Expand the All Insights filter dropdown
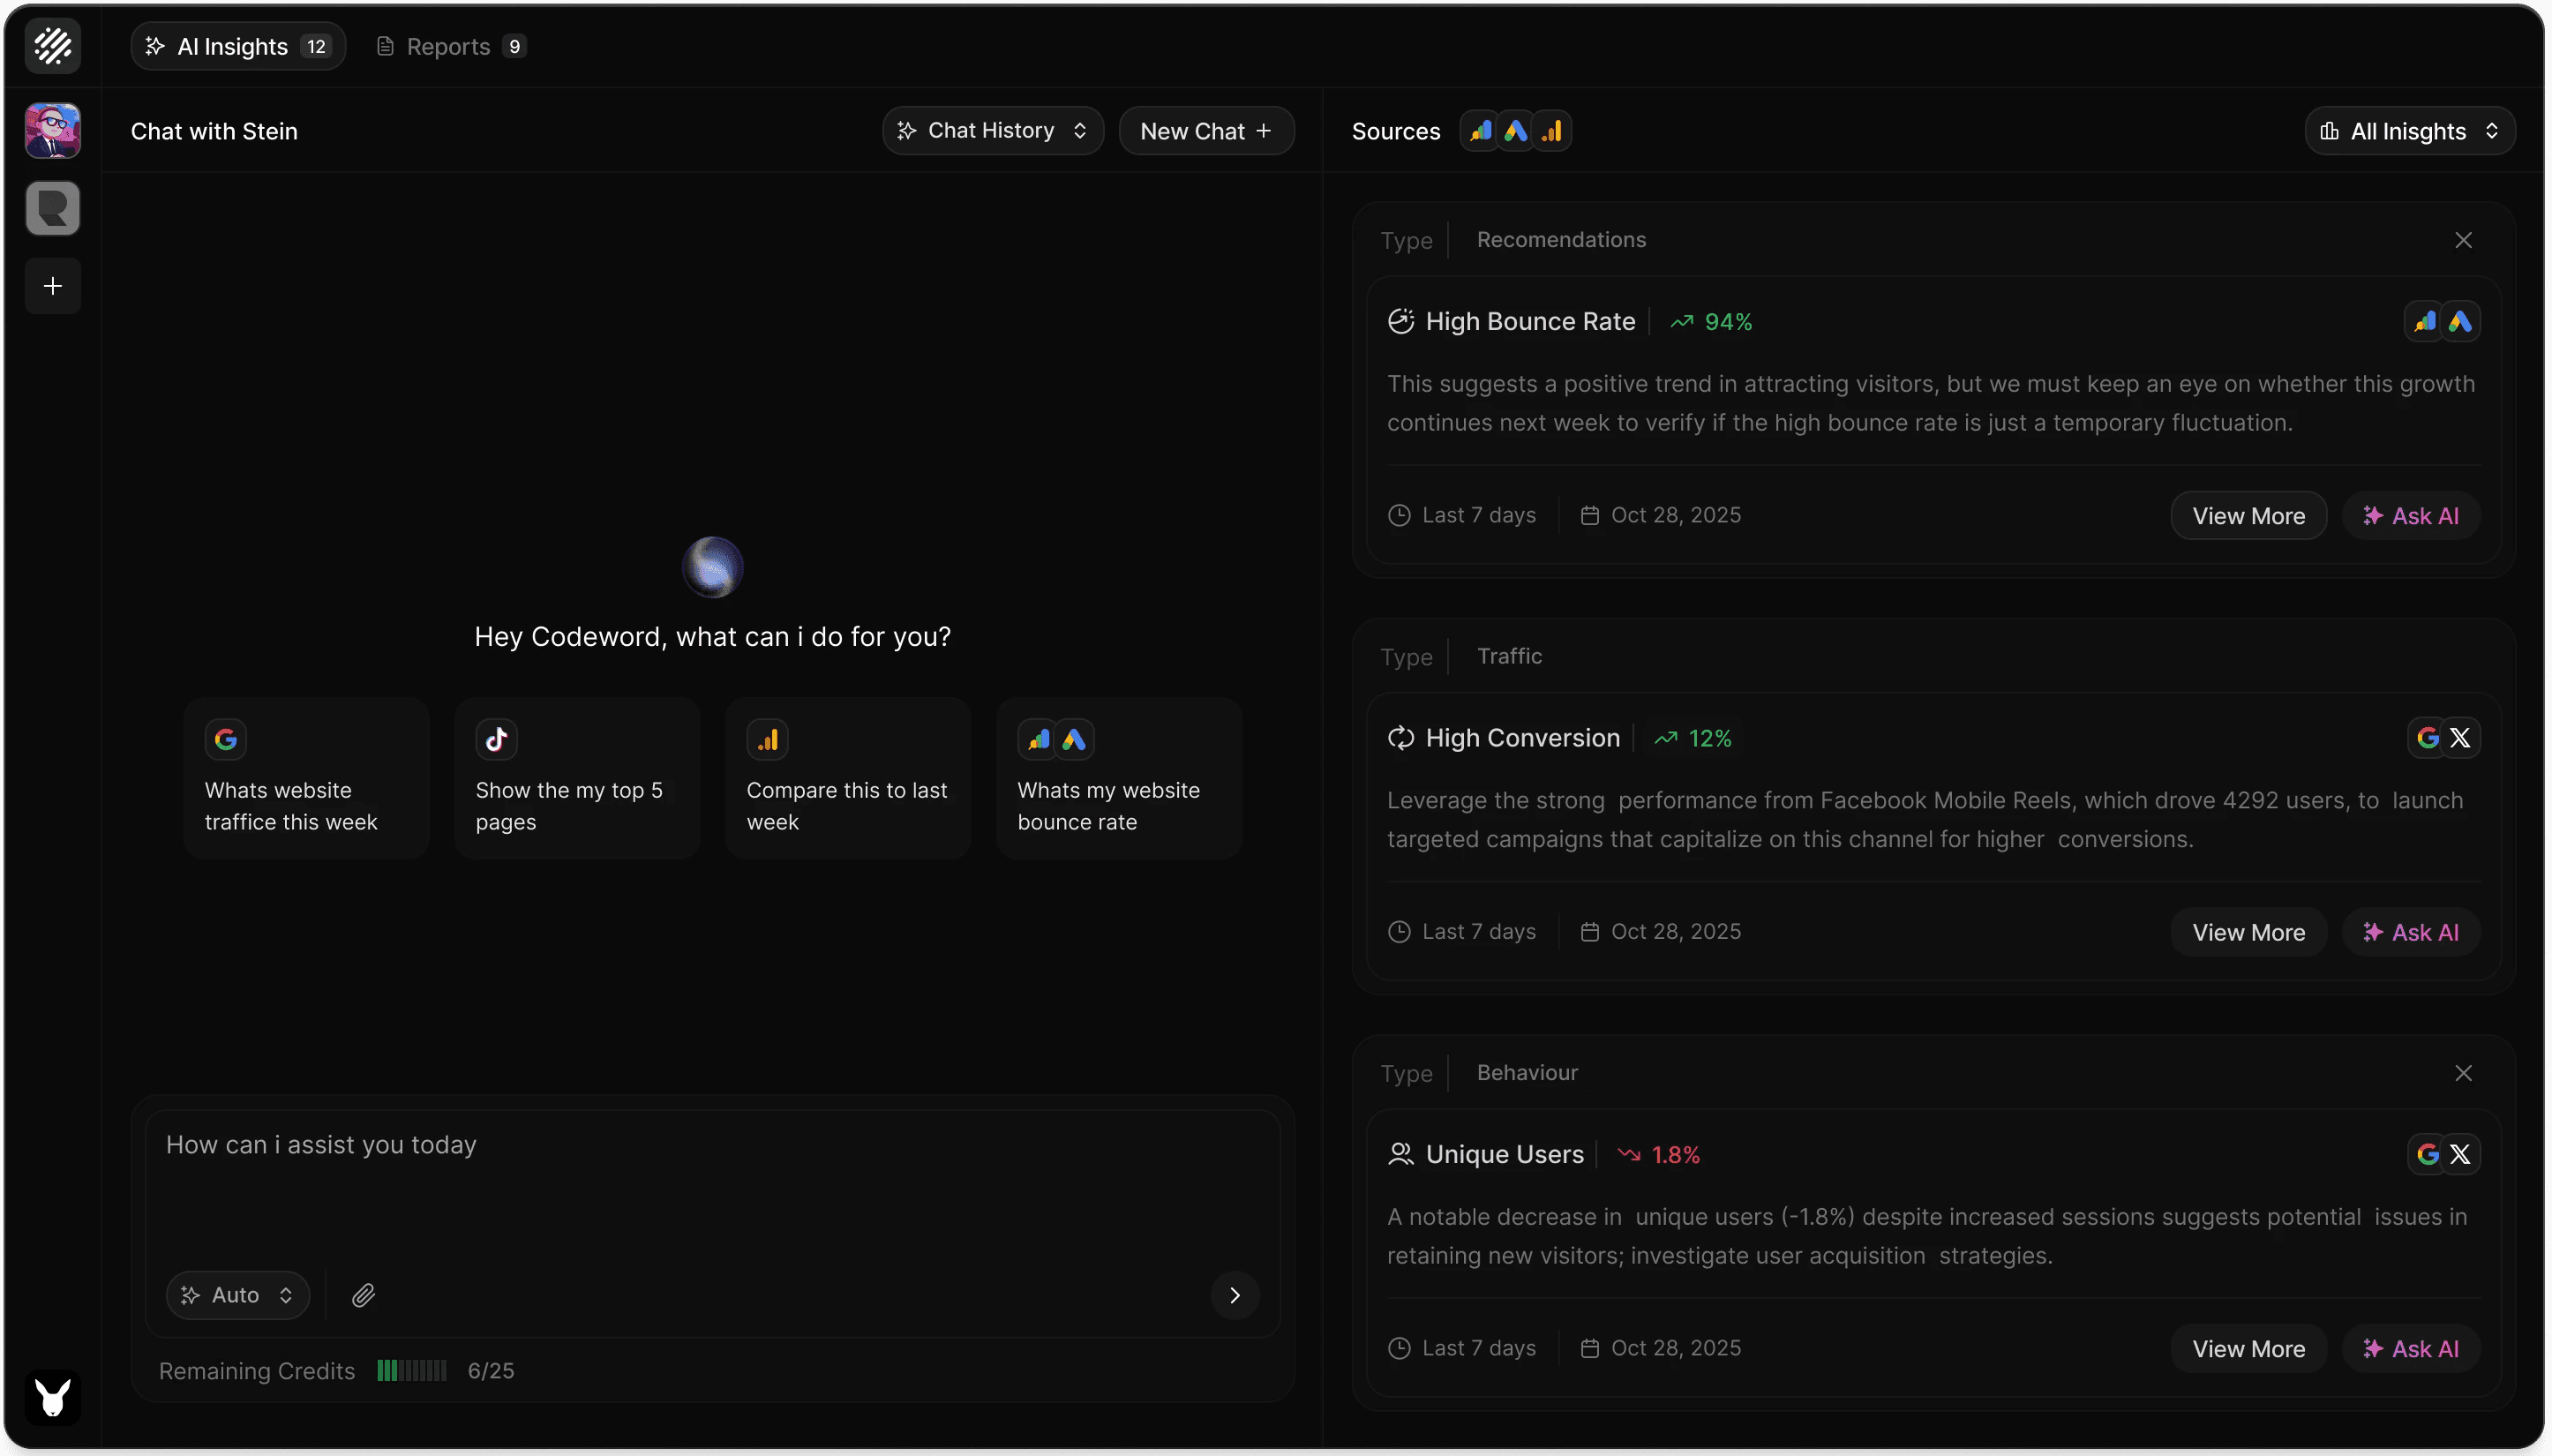Screen dimensions: 2552x1456 [x=2409, y=131]
